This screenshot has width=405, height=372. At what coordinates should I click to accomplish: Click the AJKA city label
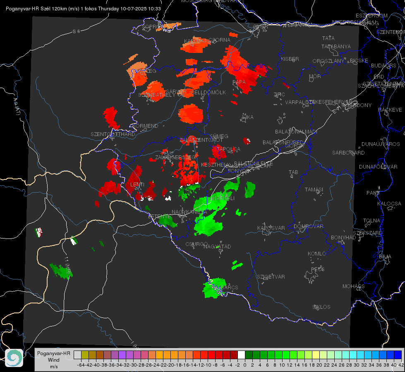(247, 117)
